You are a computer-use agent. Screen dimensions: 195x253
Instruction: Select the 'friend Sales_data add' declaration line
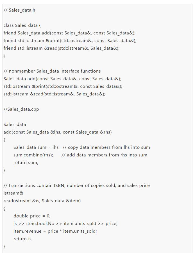[x=70, y=33]
